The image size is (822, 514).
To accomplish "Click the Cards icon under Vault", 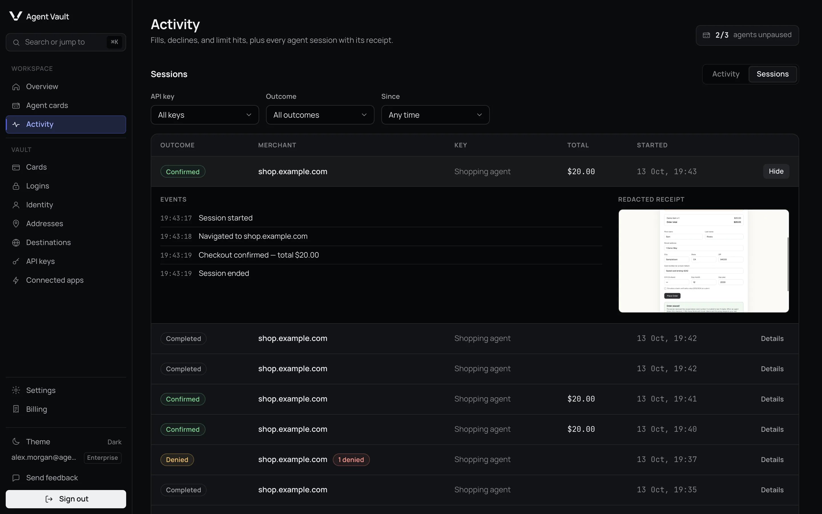I will 16,167.
